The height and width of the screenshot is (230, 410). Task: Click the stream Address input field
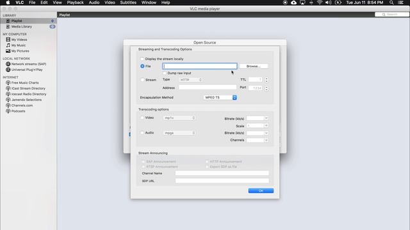coord(208,88)
